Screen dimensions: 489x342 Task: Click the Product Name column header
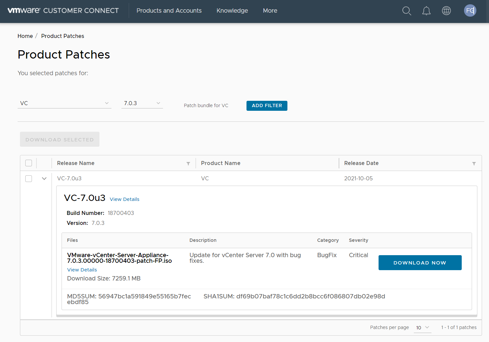click(221, 163)
